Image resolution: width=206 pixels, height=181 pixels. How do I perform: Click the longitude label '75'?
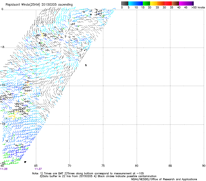103,166
